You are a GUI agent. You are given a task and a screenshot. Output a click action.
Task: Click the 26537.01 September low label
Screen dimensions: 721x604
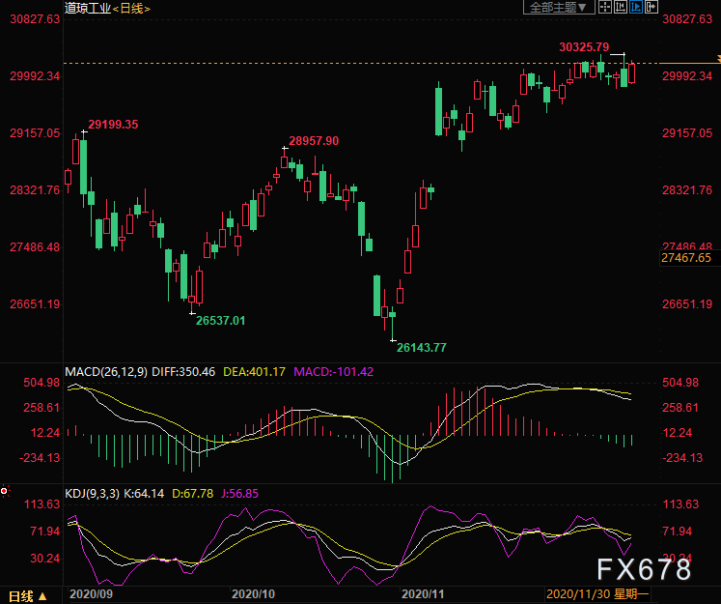220,320
